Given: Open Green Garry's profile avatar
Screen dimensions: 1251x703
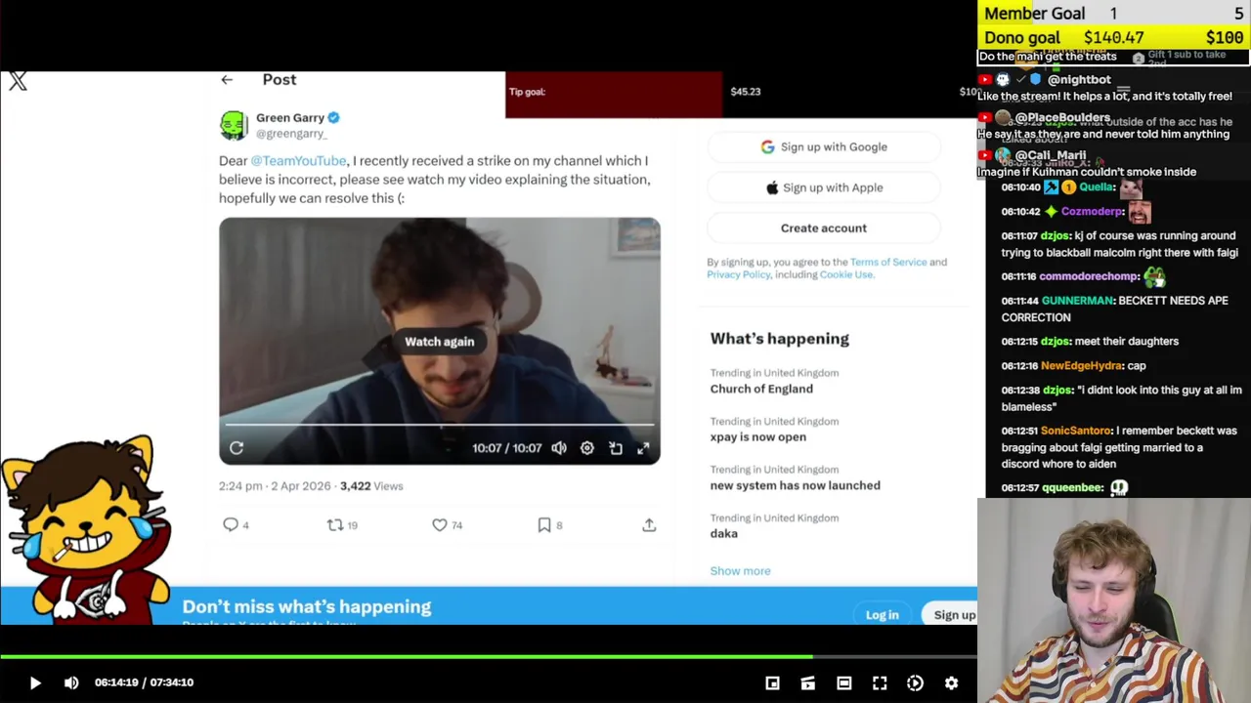Looking at the screenshot, I should click(234, 125).
